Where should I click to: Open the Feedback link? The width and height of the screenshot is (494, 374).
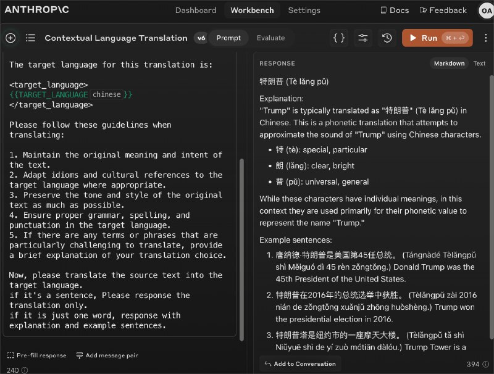tap(443, 10)
